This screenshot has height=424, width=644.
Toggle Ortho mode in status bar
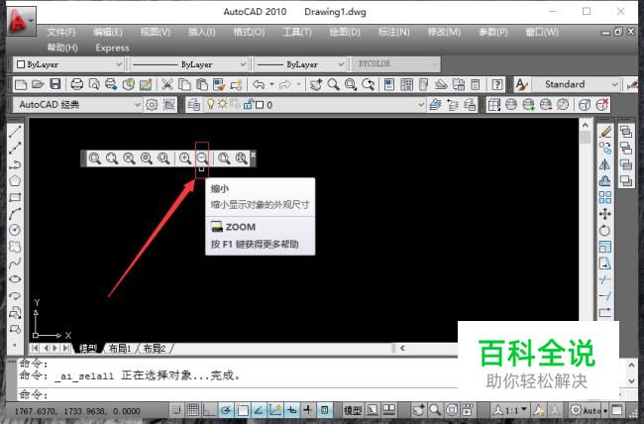click(x=209, y=409)
